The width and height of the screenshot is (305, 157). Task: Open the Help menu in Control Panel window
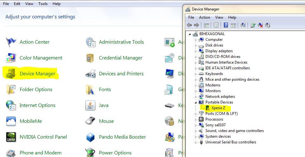(56, 4)
